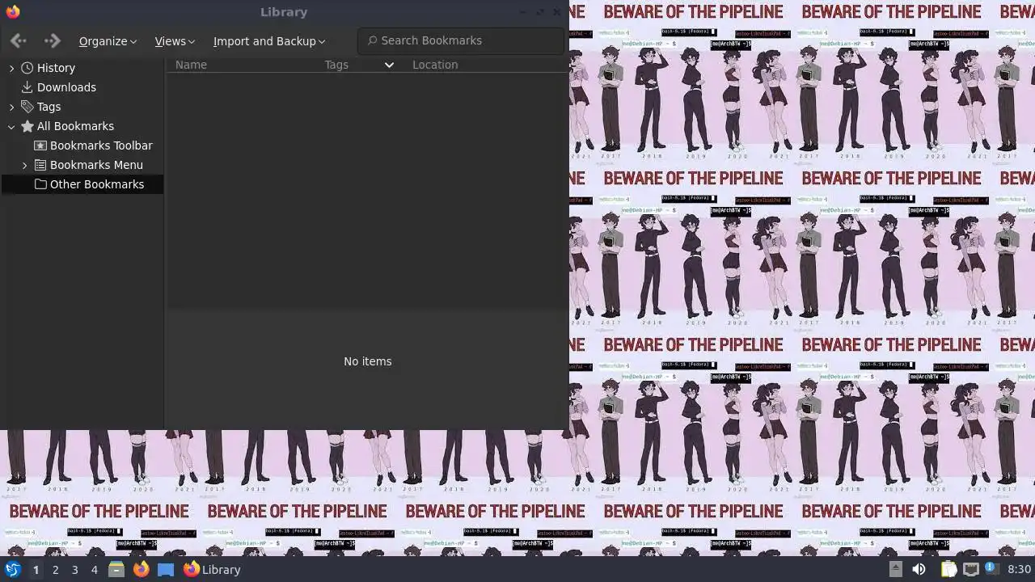
Task: Click the back arrow in Library toolbar
Action: 19,40
